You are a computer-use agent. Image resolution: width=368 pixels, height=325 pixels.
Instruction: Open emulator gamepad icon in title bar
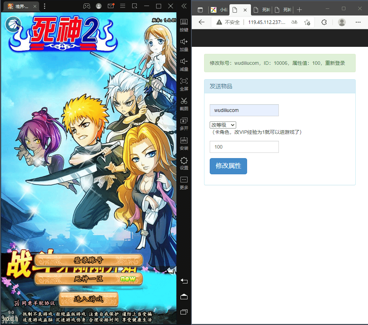87,6
